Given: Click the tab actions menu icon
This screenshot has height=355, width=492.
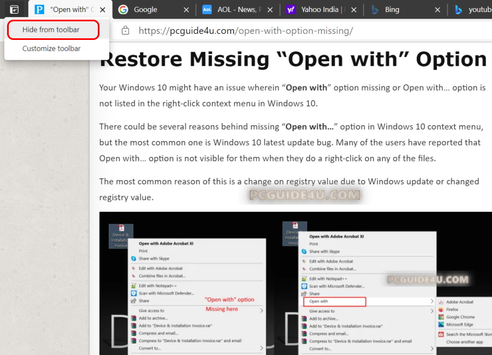Looking at the screenshot, I should tap(14, 9).
